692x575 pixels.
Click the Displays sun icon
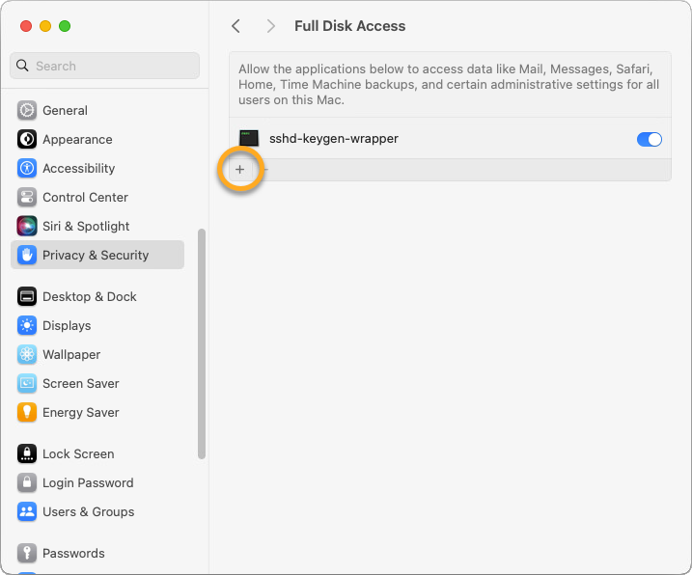27,326
